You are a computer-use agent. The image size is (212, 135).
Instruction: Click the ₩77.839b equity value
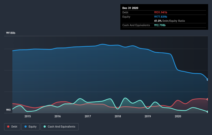161,17
